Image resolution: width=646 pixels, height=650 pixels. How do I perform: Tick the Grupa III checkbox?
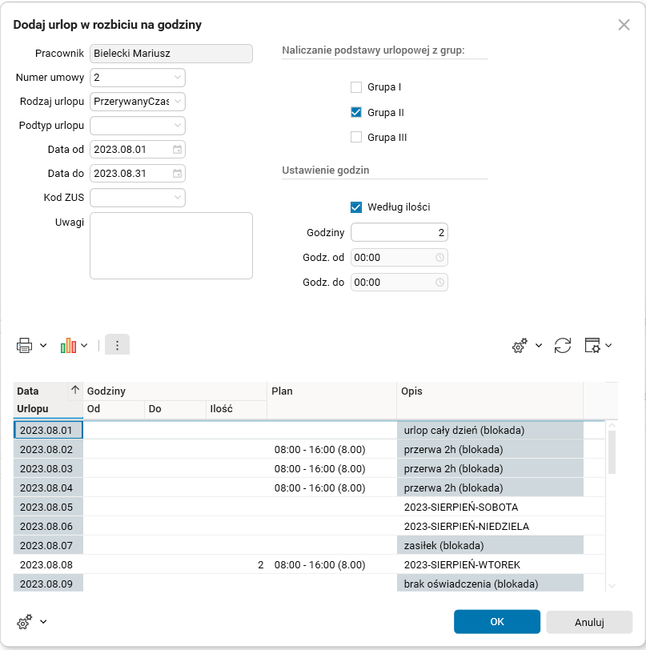[x=356, y=138]
